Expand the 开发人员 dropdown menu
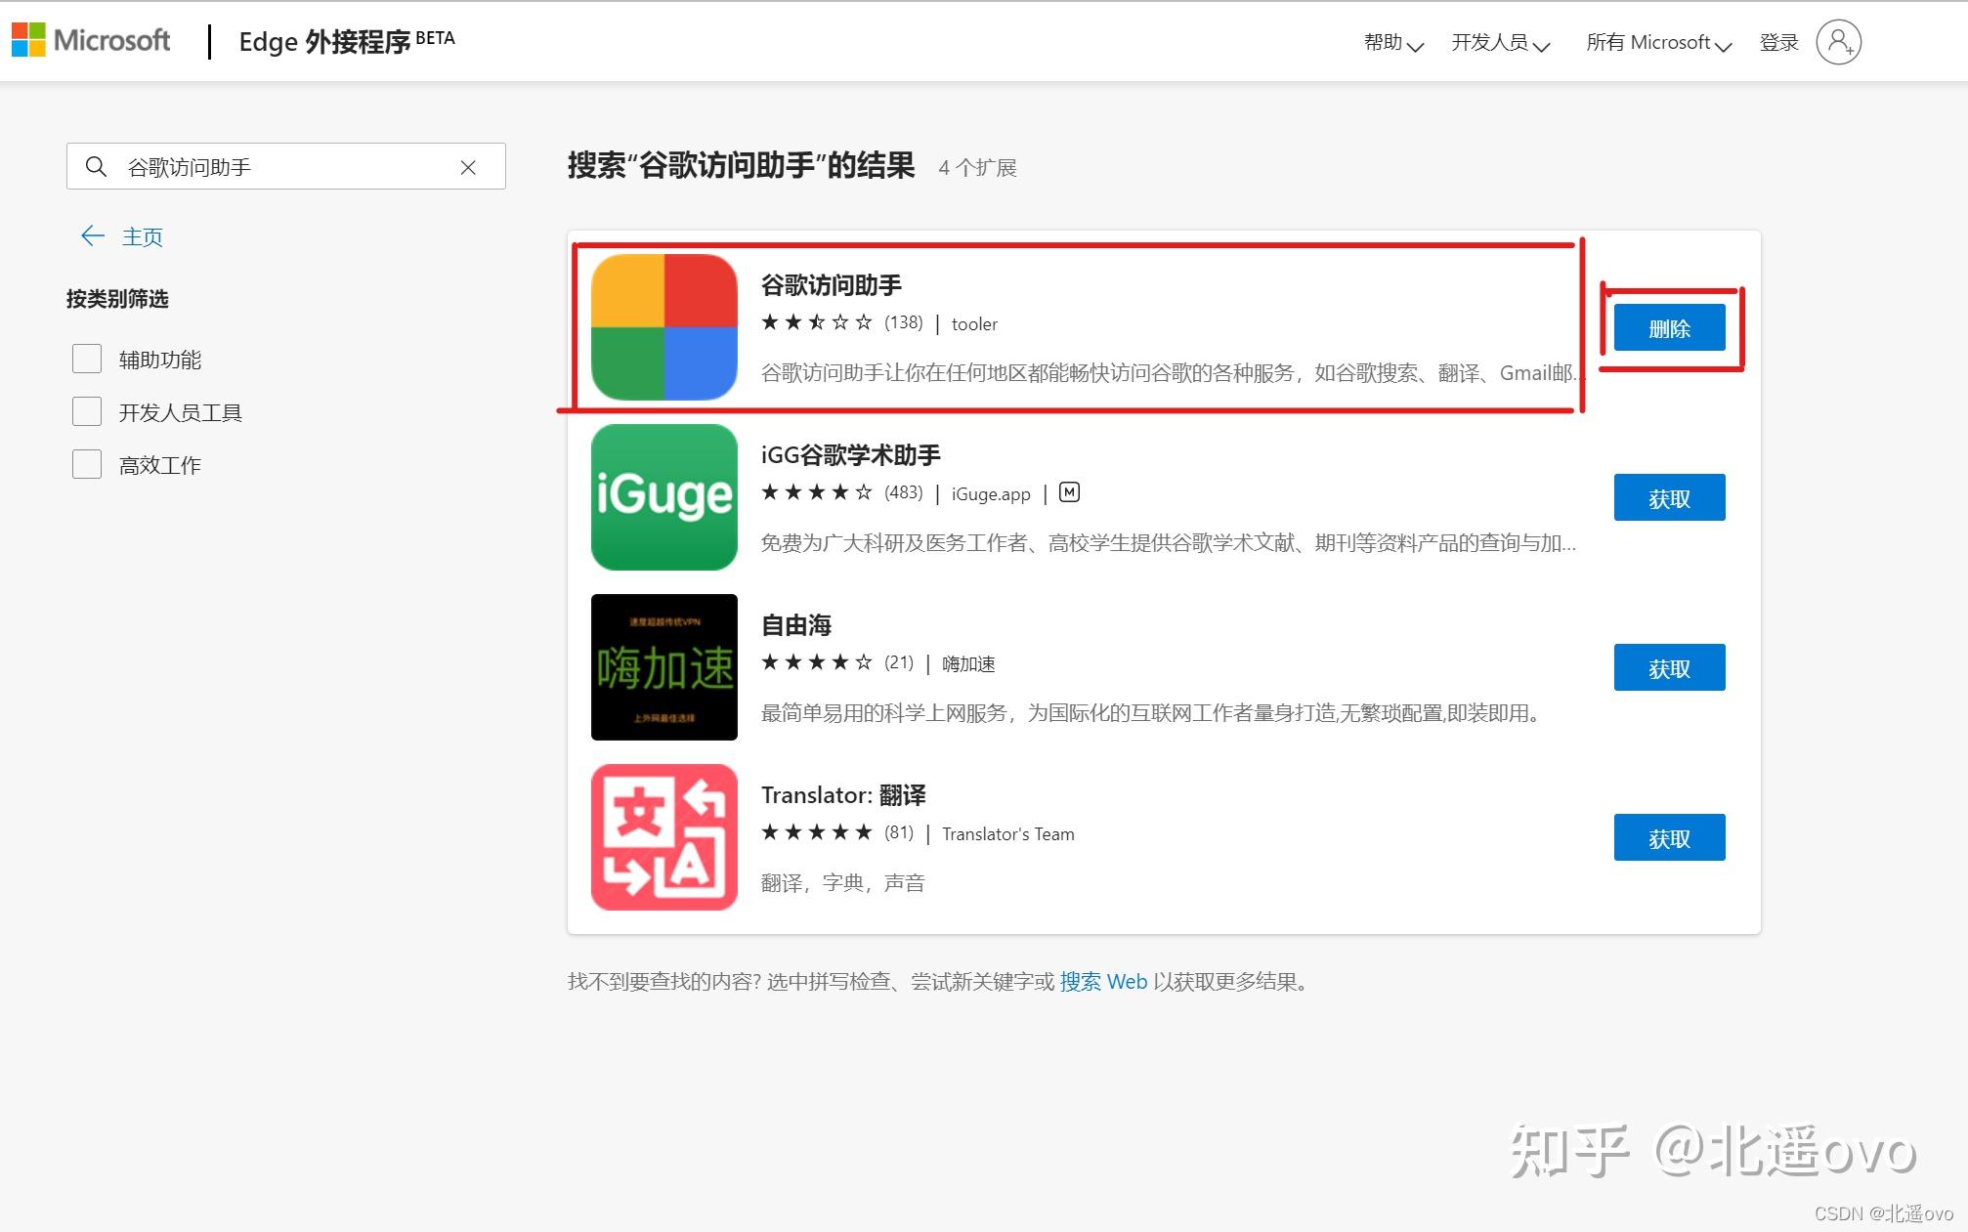 pyautogui.click(x=1501, y=43)
